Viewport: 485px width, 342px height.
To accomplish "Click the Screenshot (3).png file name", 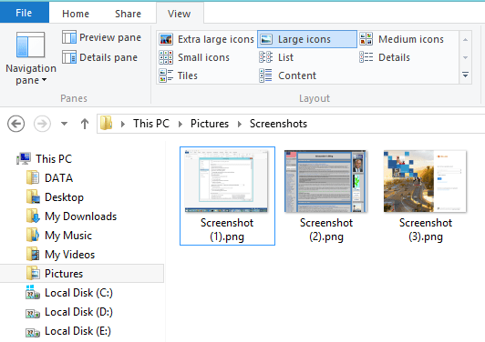I will [426, 229].
